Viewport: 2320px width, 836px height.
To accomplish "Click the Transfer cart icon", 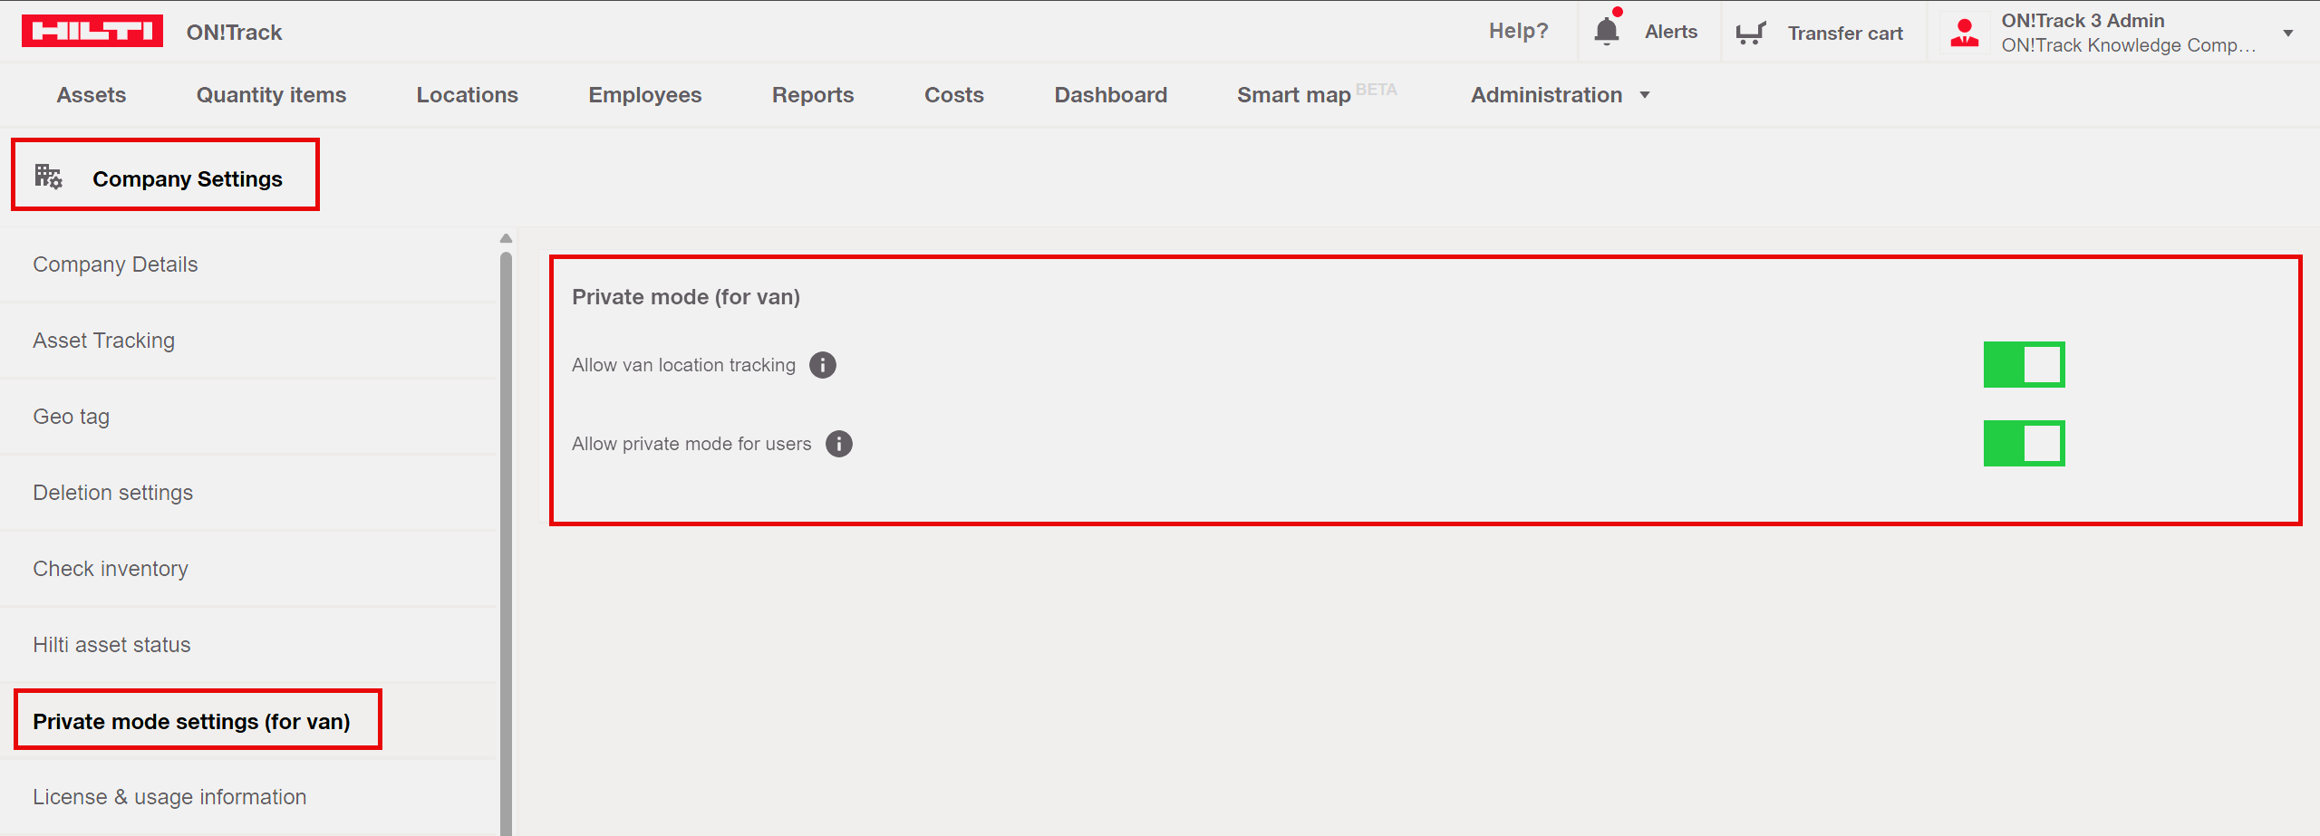I will tap(1751, 33).
